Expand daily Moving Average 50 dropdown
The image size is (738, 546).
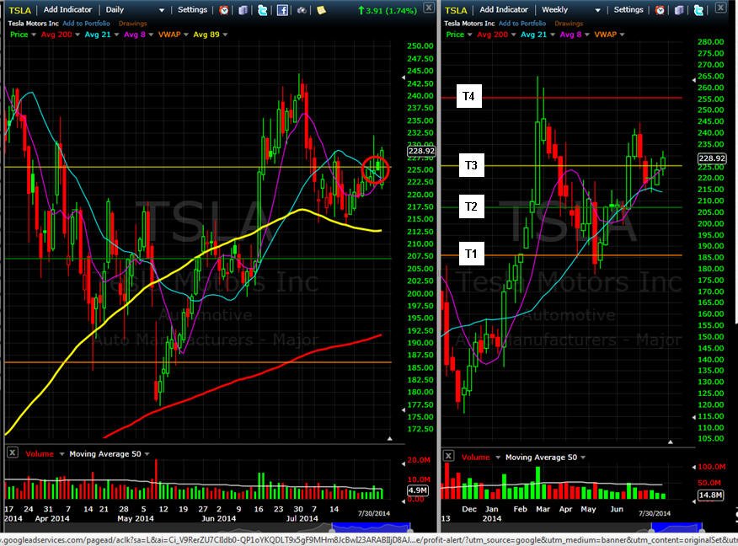[147, 454]
